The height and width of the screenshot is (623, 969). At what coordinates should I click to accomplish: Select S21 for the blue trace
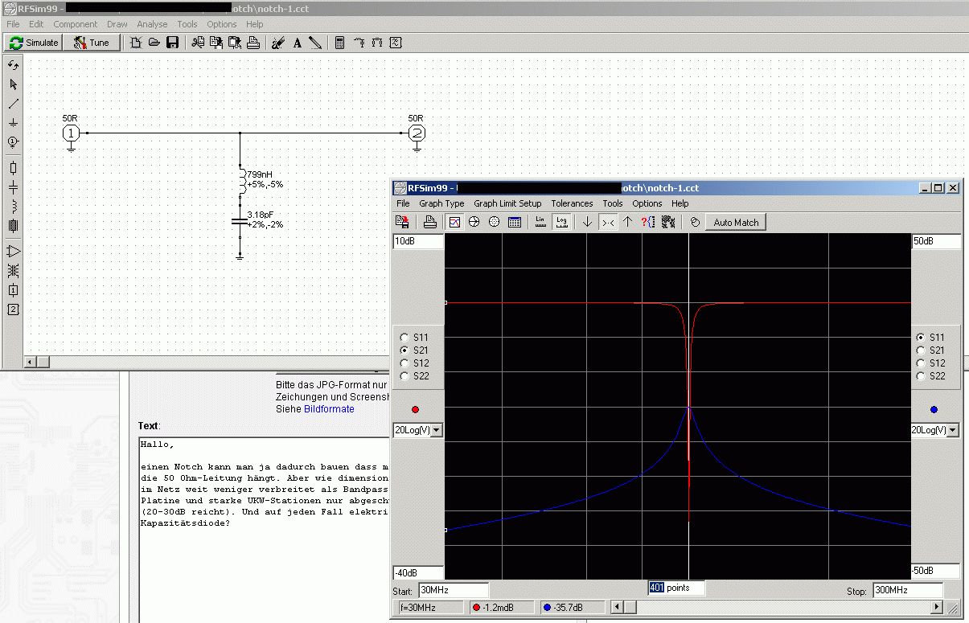(920, 350)
